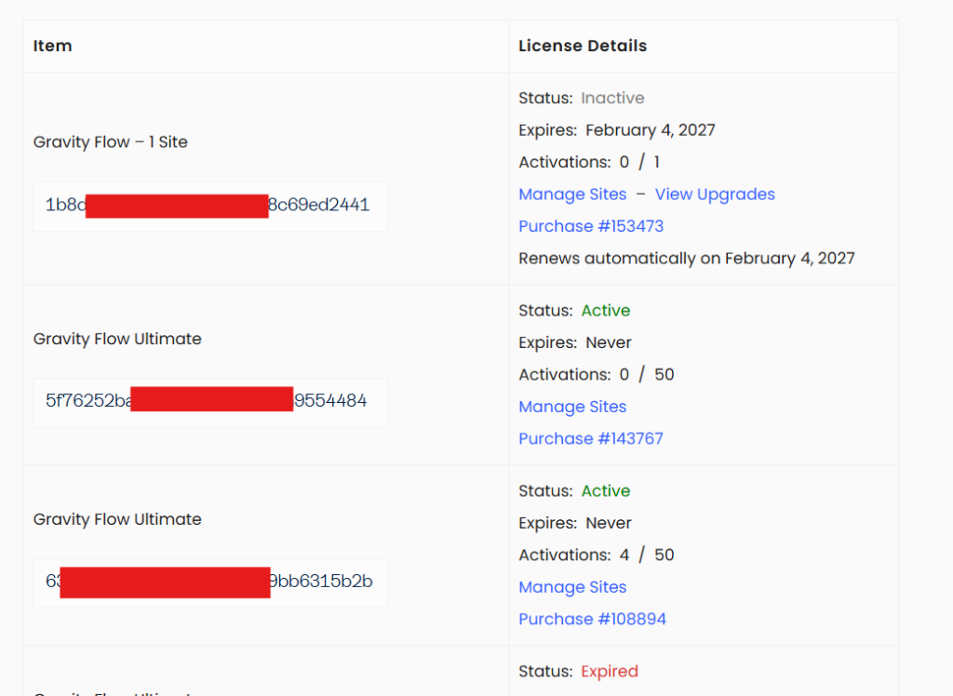Viewport: 953px width, 696px height.
Task: Select the license key ending 8c69ed2441
Action: (x=210, y=206)
